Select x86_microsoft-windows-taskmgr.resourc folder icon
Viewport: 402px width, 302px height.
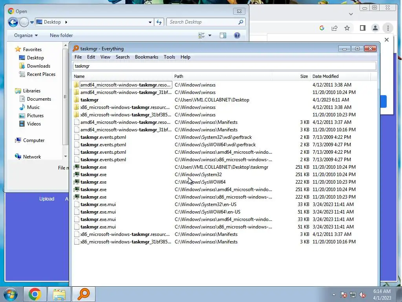tap(77, 107)
